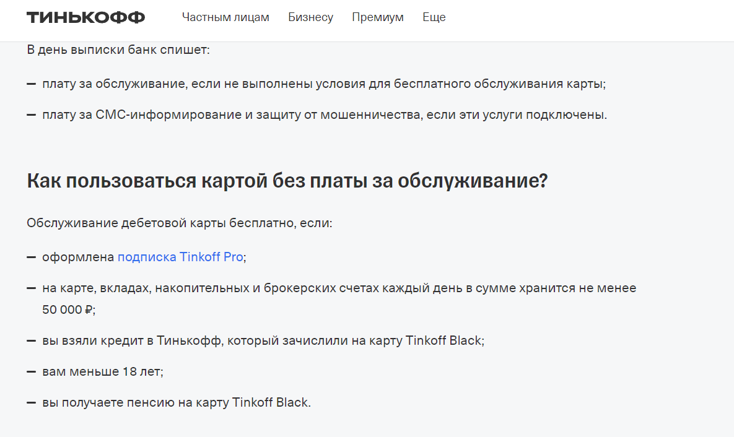Click the вам меньше 18 лет item
The height and width of the screenshot is (437, 734).
click(103, 371)
